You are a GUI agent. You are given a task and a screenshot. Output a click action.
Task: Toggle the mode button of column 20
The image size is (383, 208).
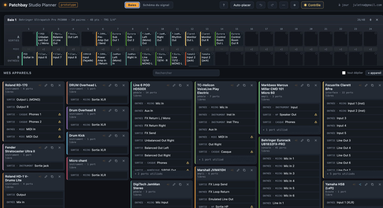tap(311, 49)
